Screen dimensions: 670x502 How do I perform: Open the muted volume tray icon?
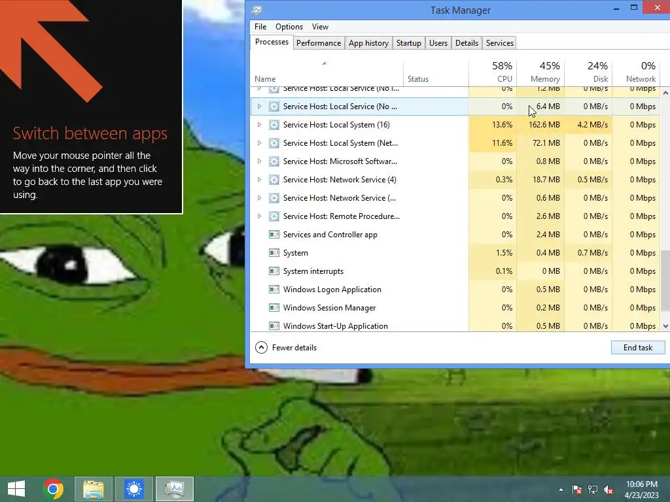tap(608, 490)
